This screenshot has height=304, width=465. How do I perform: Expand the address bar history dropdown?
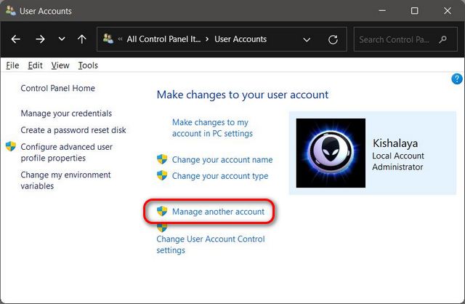pyautogui.click(x=307, y=39)
